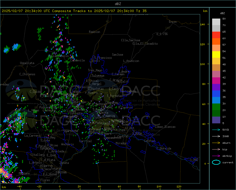Click the 'Capdevila' map label

tap(77, 60)
